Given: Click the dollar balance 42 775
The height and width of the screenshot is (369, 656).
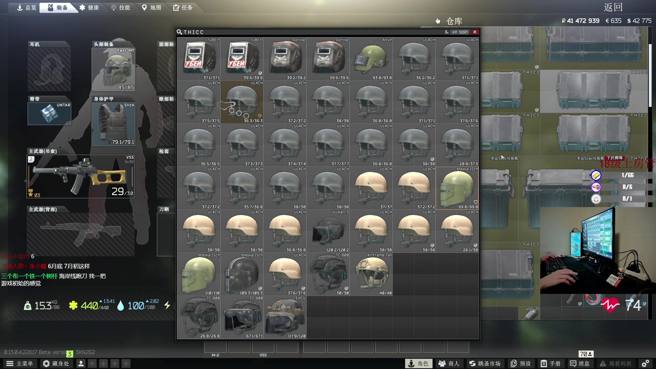Looking at the screenshot, I should coord(639,21).
